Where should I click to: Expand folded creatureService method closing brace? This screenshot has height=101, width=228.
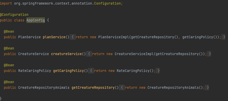point(209,54)
